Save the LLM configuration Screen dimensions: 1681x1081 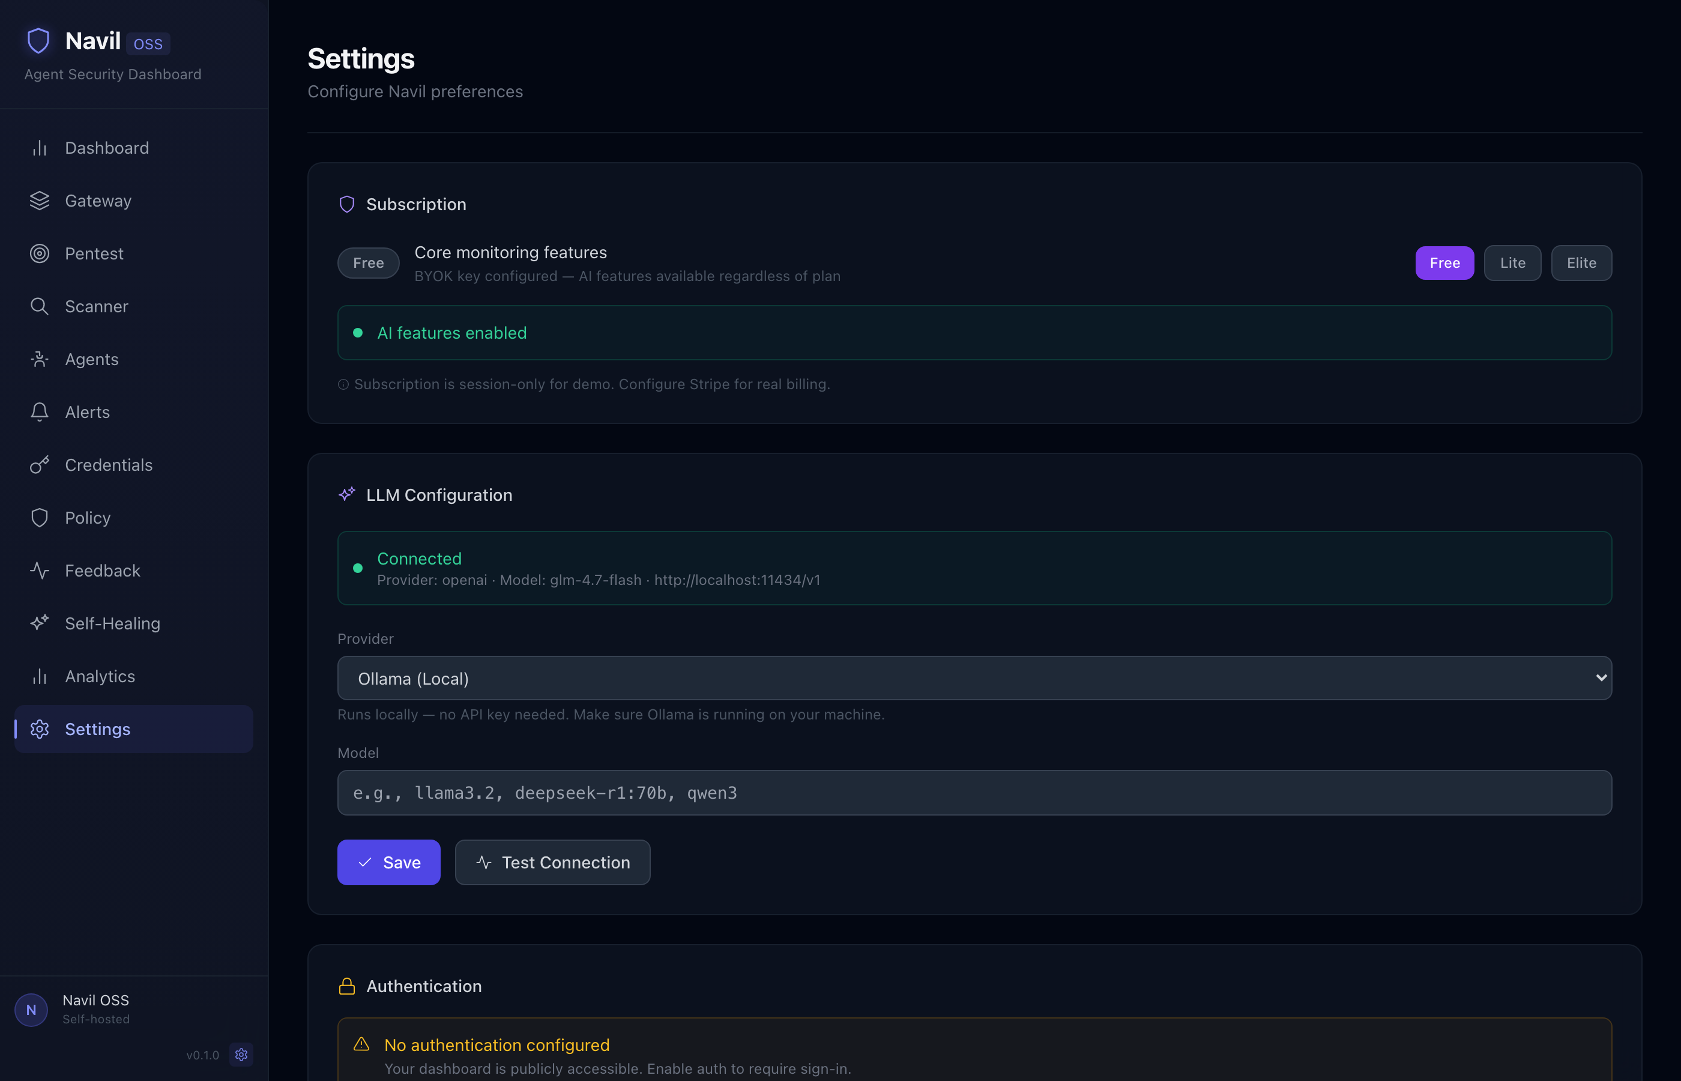pyautogui.click(x=388, y=862)
